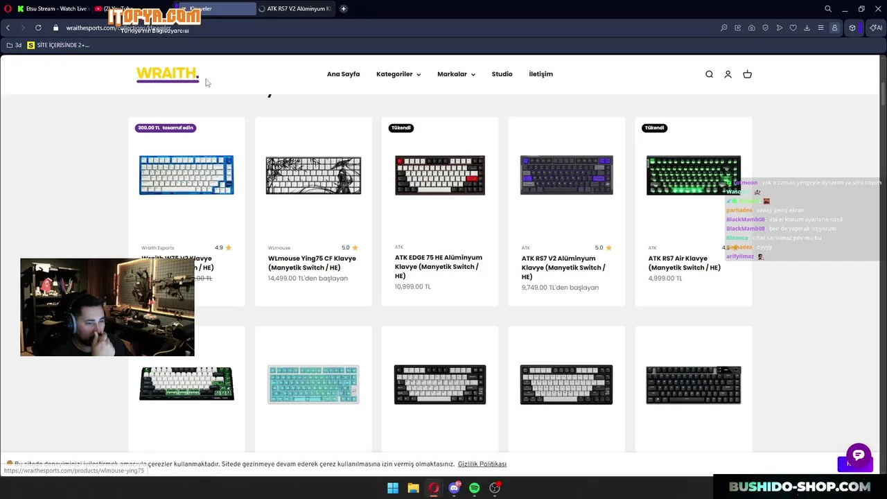Image resolution: width=887 pixels, height=499 pixels.
Task: Click the all-black keyboard image in second row
Action: pos(694,385)
